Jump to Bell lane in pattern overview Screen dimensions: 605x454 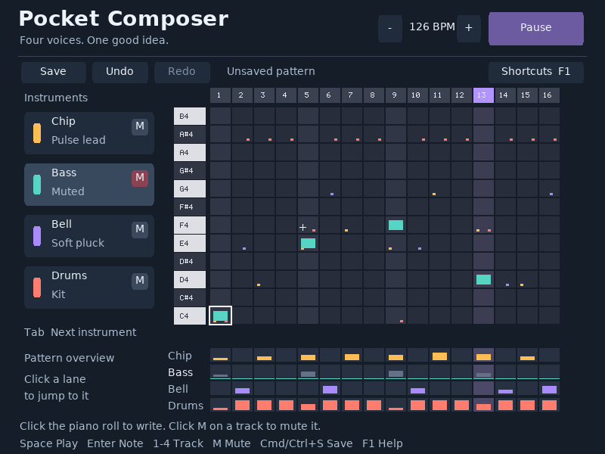(385, 388)
